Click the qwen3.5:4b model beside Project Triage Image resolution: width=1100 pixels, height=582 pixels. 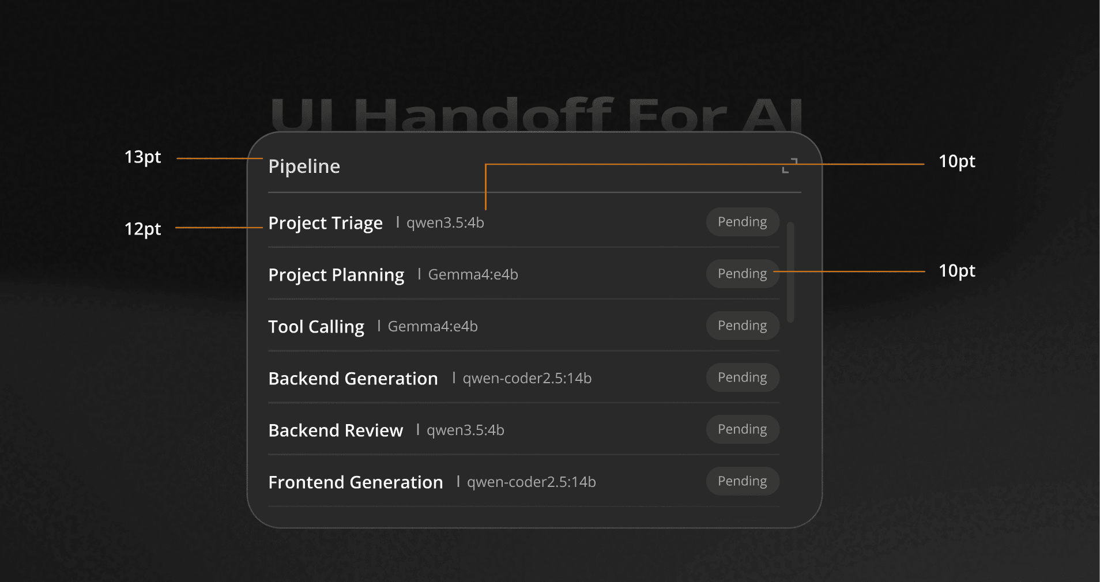click(x=445, y=223)
